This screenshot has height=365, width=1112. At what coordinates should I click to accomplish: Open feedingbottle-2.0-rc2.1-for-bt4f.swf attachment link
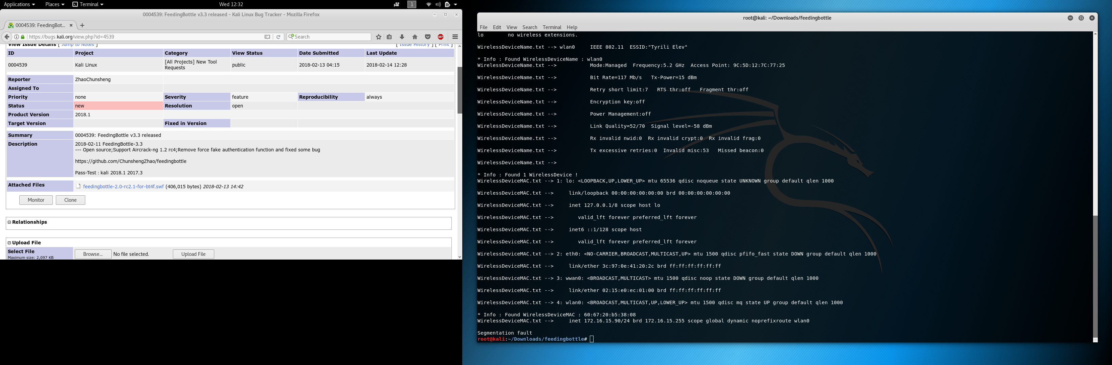point(123,187)
